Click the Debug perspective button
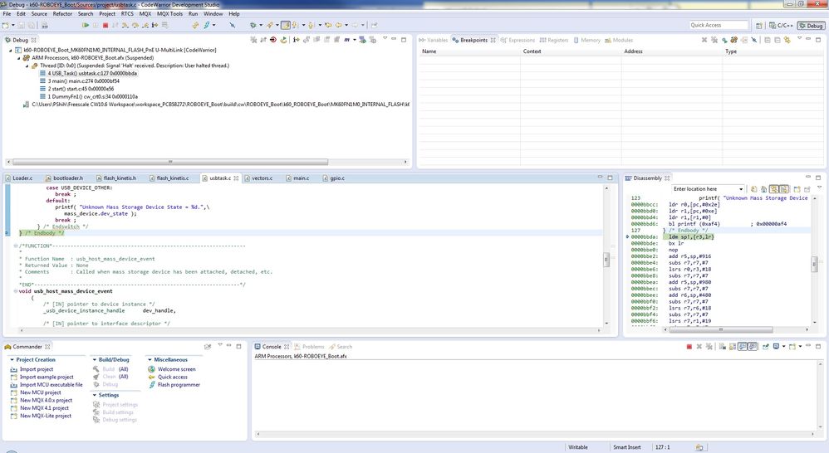The image size is (829, 453). coord(811,26)
